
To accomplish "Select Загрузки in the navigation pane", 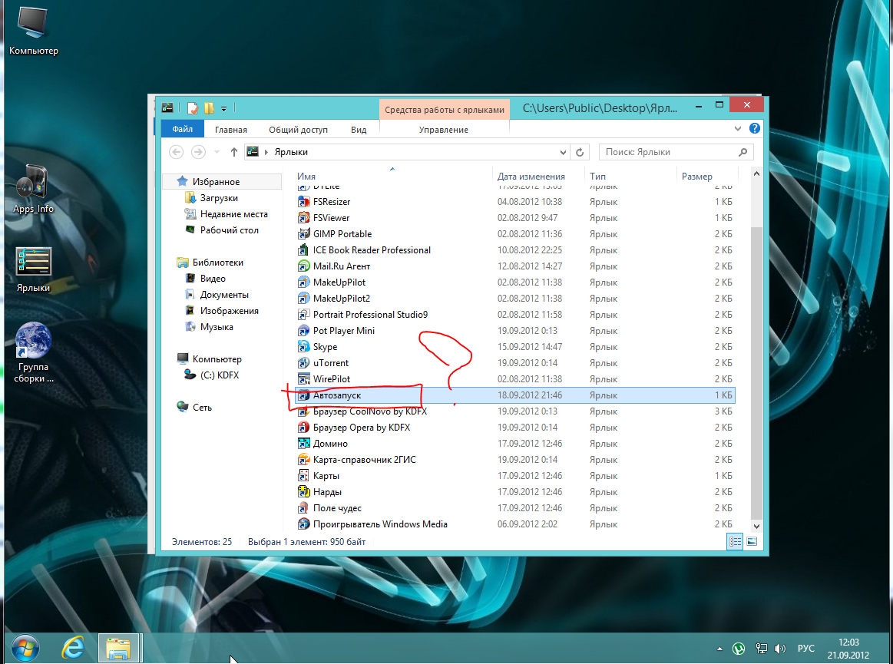I will 219,197.
